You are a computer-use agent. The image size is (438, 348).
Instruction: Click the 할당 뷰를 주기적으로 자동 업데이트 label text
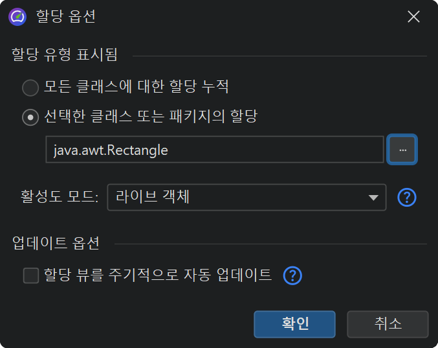pyautogui.click(x=158, y=275)
